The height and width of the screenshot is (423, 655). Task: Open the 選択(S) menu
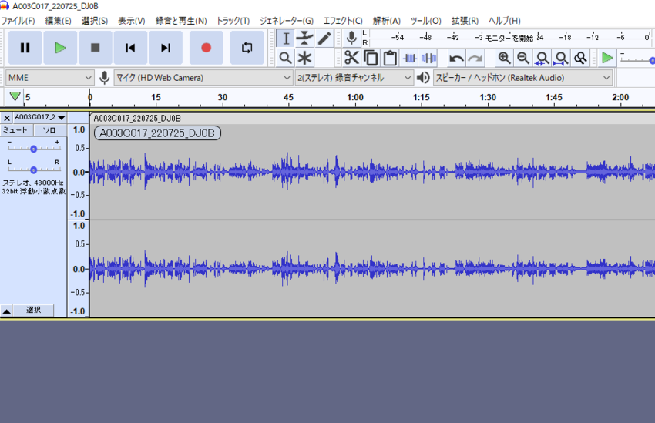pos(95,21)
